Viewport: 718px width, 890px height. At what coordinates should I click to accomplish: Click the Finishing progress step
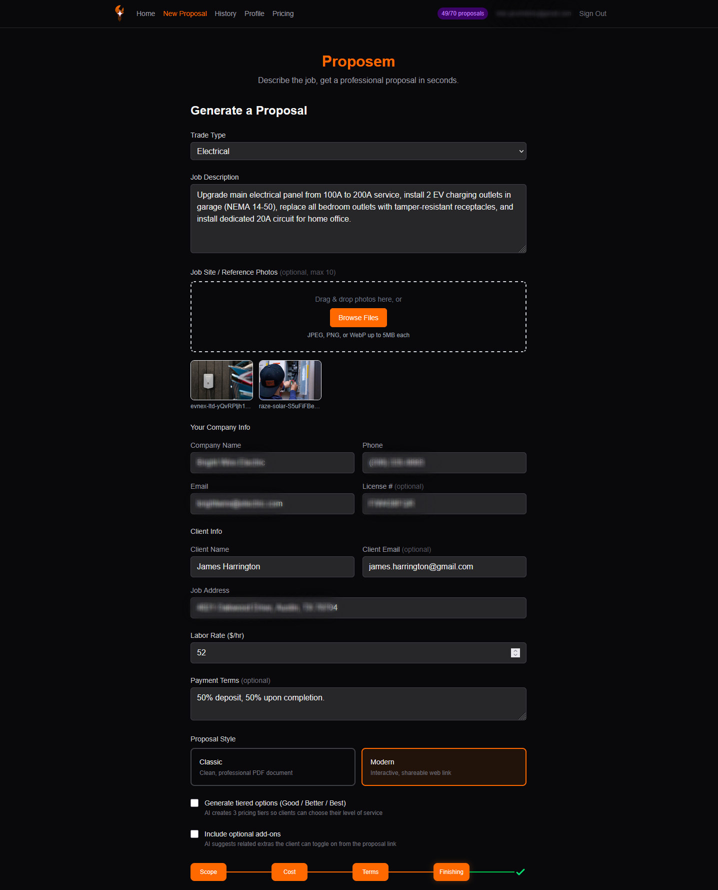[451, 872]
